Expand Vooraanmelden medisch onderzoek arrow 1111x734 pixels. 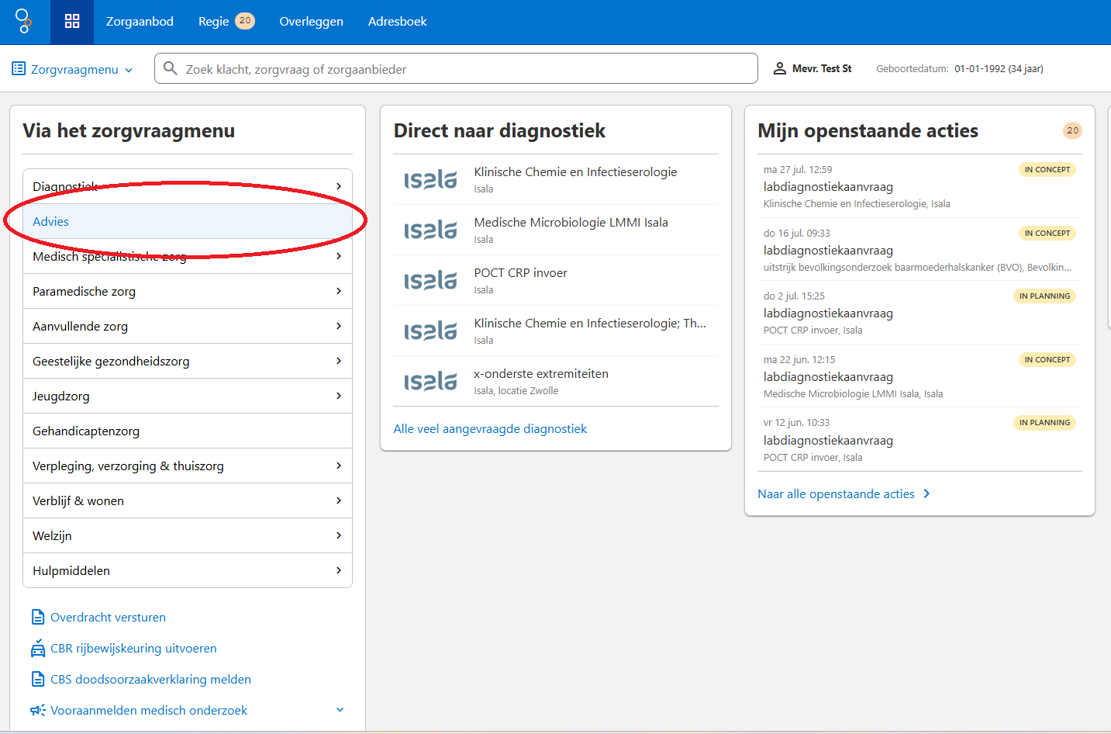340,710
